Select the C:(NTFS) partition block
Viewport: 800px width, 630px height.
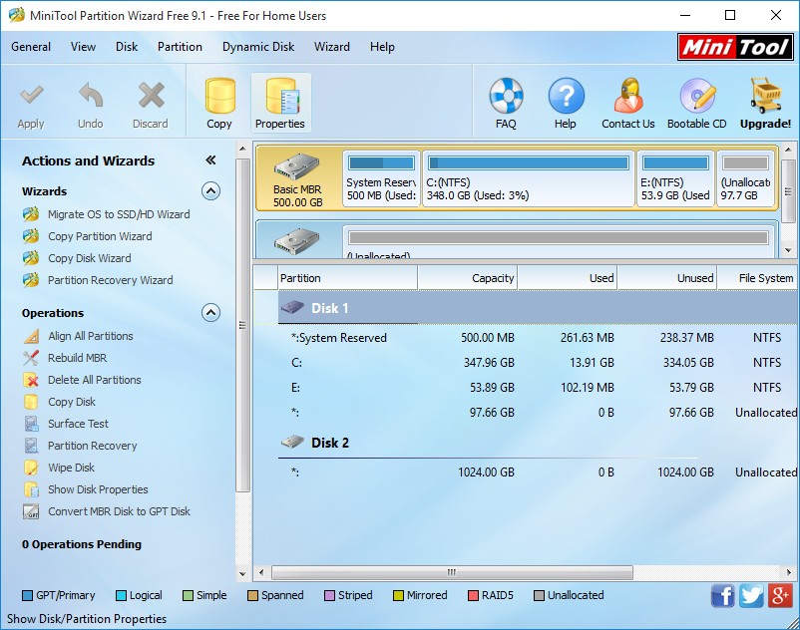(x=529, y=178)
